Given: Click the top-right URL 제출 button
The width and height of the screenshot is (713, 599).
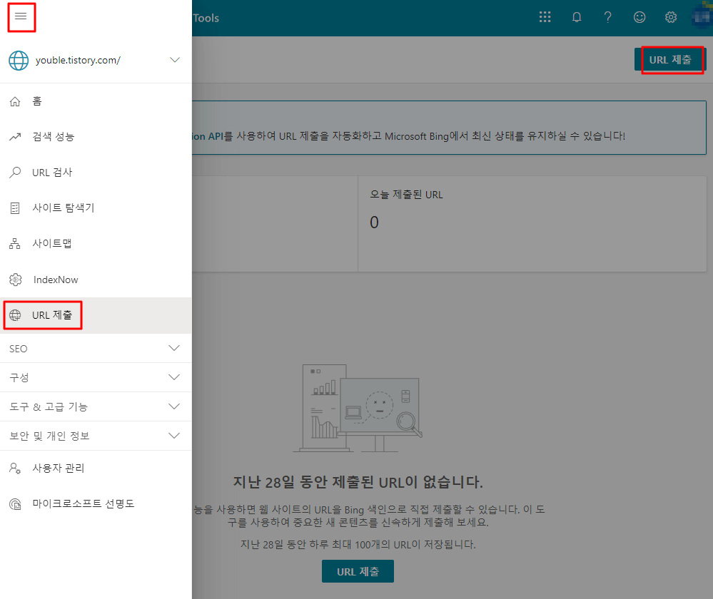Looking at the screenshot, I should (672, 60).
